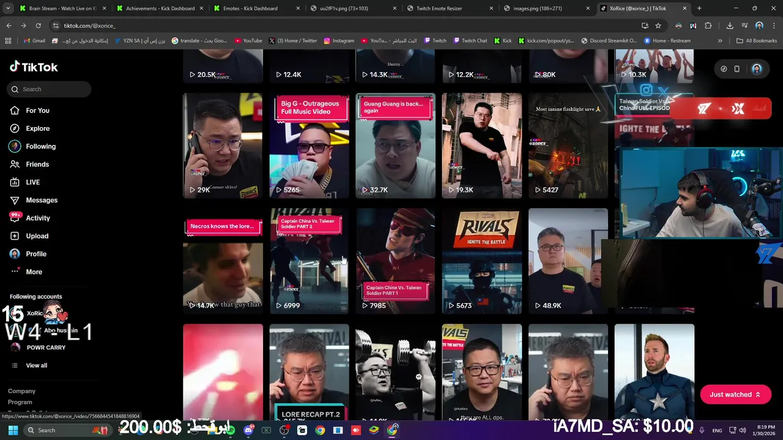Open the video with 48.9K views
This screenshot has width=783, height=440.
point(568,261)
